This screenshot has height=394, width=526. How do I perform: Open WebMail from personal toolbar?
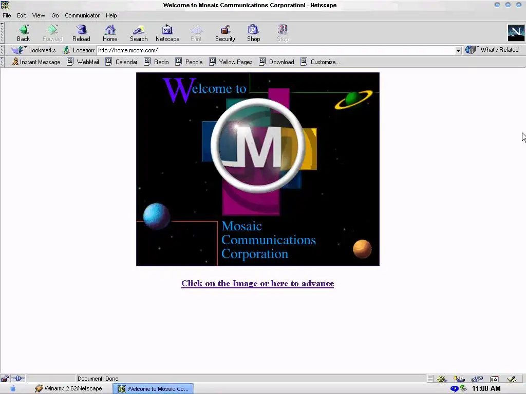coord(83,62)
